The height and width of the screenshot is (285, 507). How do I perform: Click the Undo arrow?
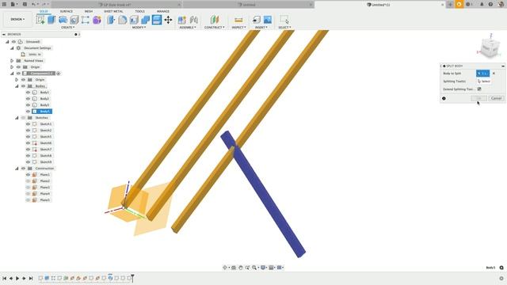pos(33,4)
